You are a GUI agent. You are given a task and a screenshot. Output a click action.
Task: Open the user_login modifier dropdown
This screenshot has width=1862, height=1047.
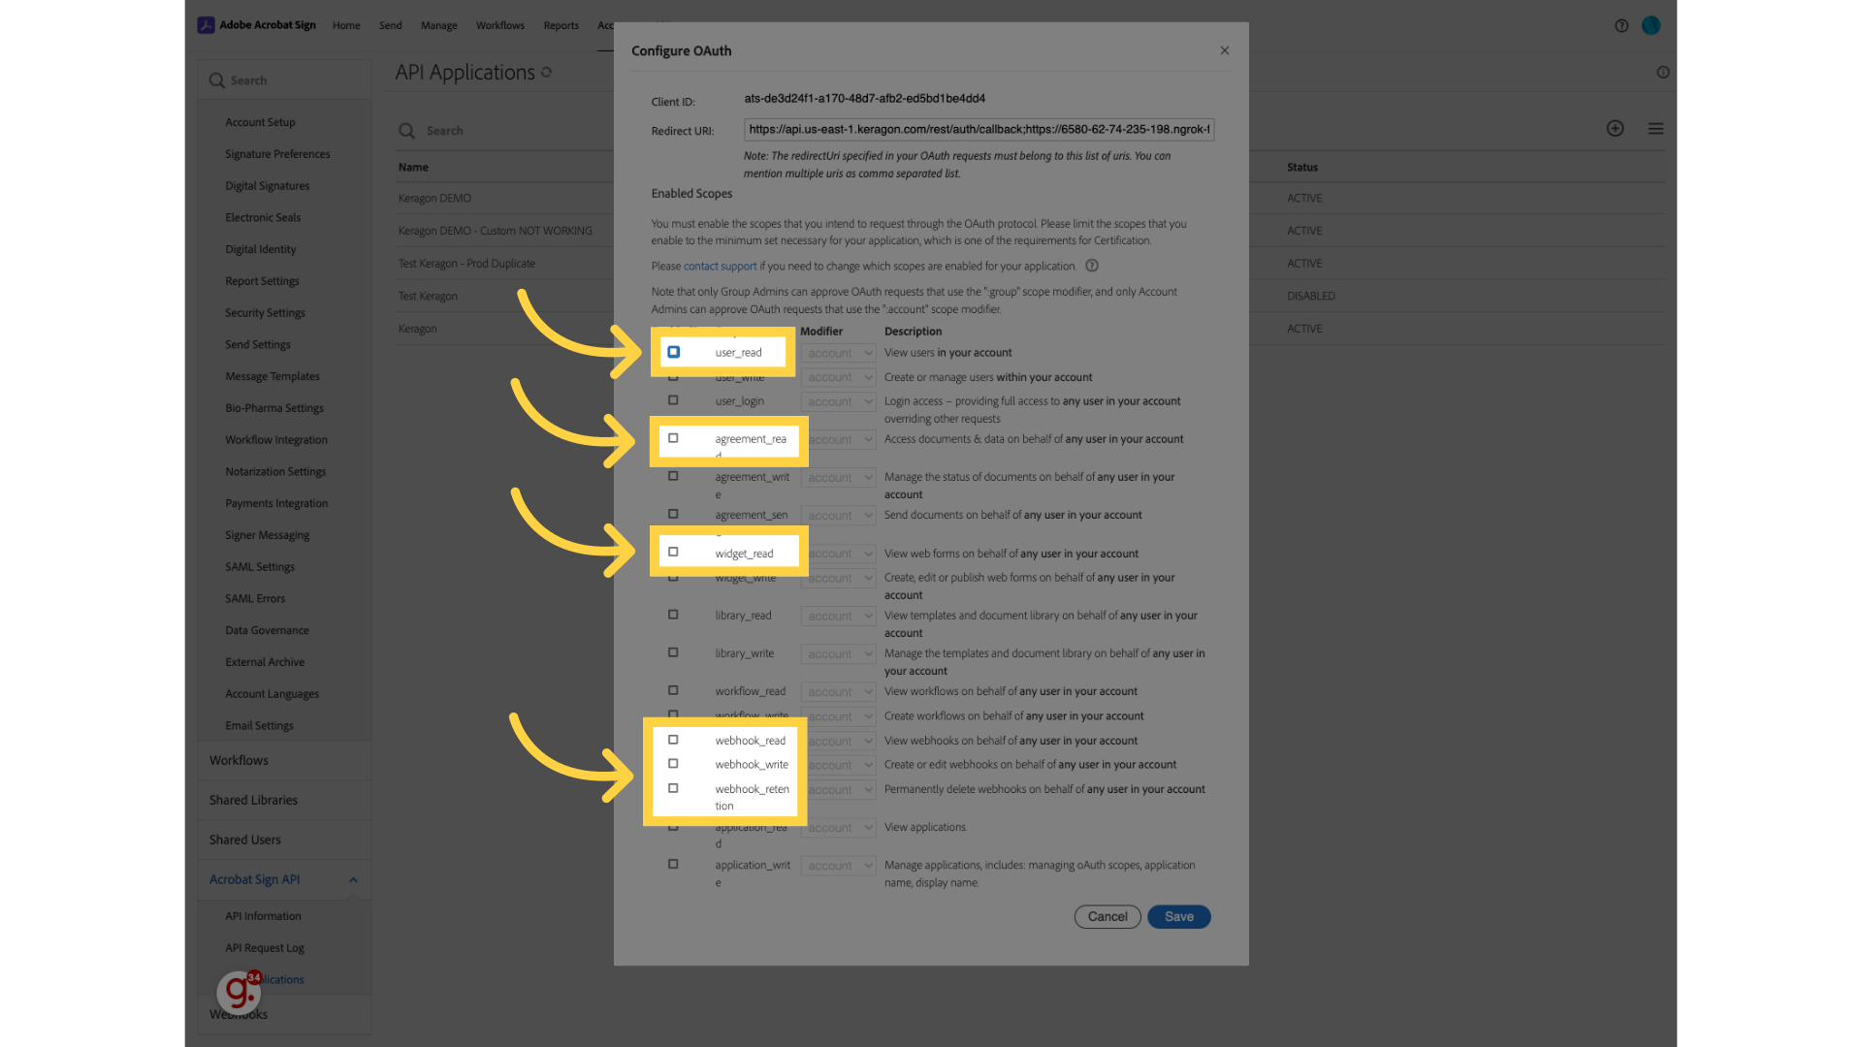click(839, 401)
